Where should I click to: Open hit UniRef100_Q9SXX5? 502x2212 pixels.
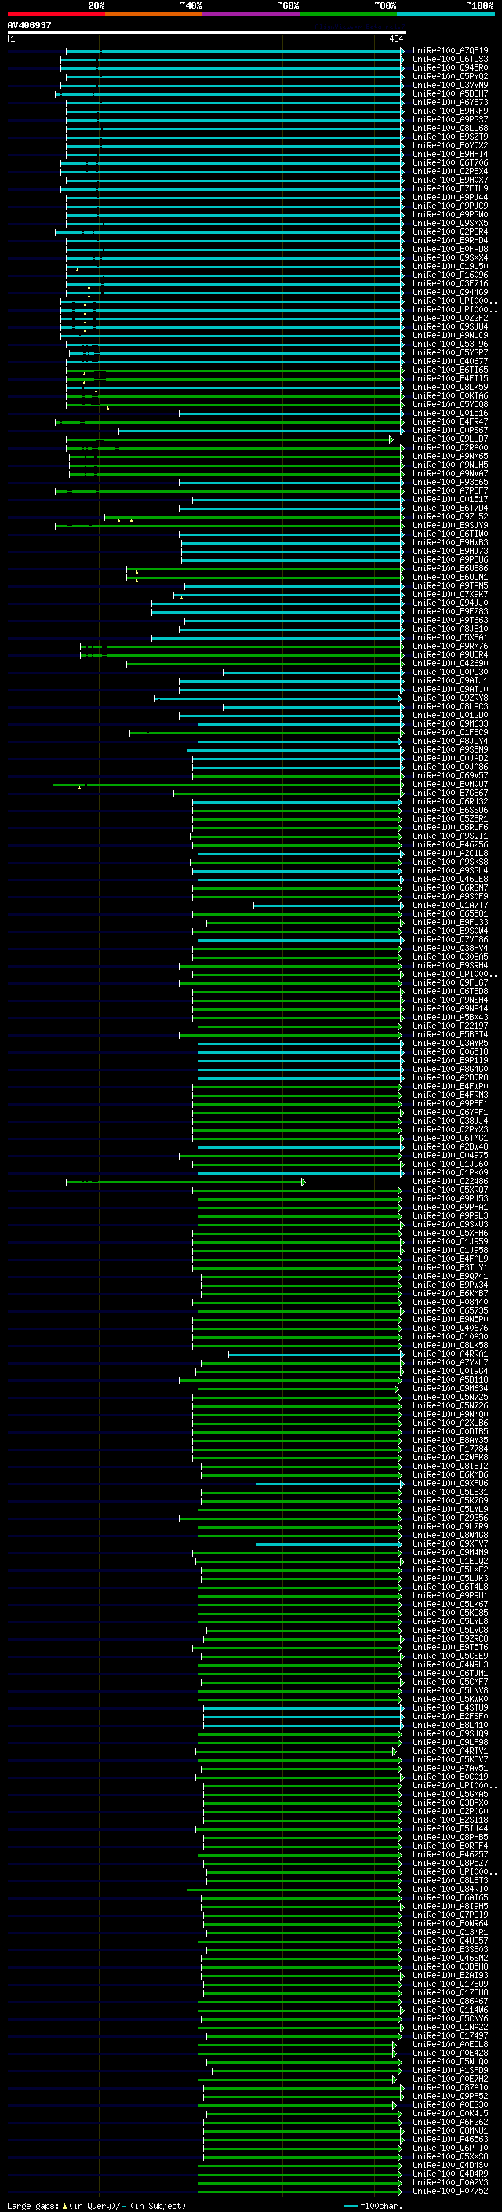click(x=449, y=224)
